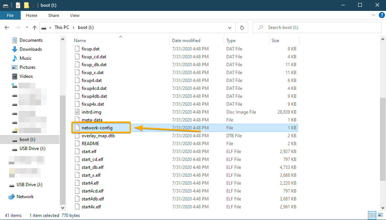Click the navigation pane scrollbar thumb
Screen dimensions: 386x220
point(63,150)
